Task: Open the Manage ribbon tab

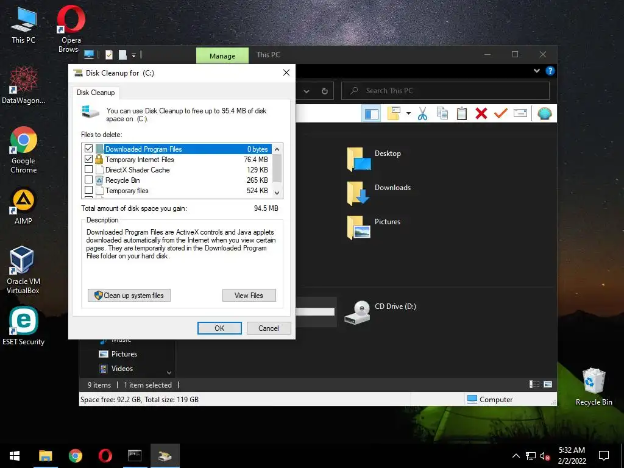Action: click(222, 55)
